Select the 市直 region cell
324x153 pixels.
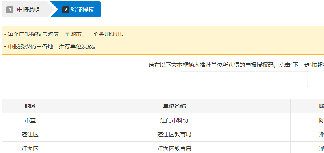30,120
